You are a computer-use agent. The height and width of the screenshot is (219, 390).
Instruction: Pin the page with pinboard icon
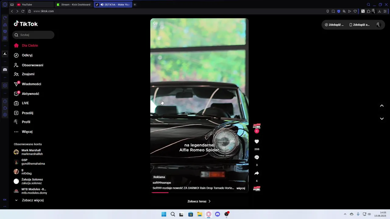point(328,11)
